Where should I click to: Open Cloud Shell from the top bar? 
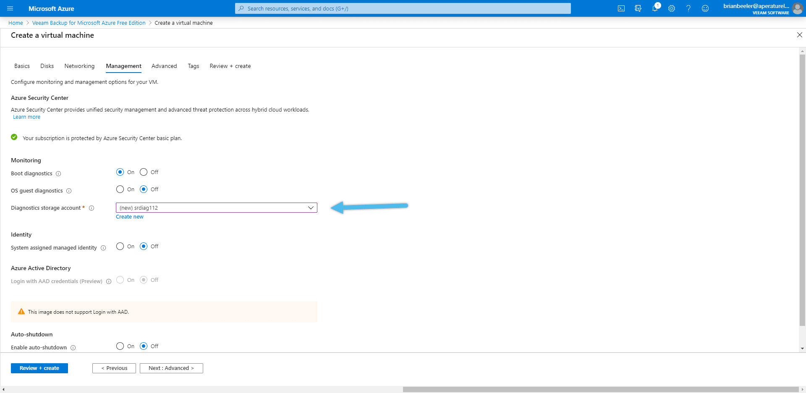click(x=621, y=8)
